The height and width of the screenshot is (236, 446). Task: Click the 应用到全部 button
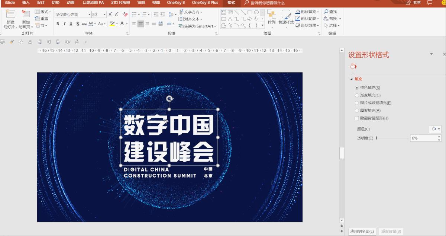(361, 231)
